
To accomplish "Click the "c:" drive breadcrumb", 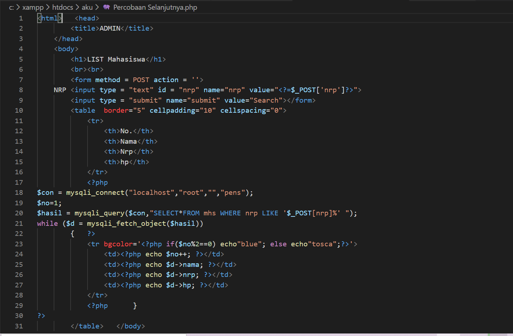I will [12, 7].
